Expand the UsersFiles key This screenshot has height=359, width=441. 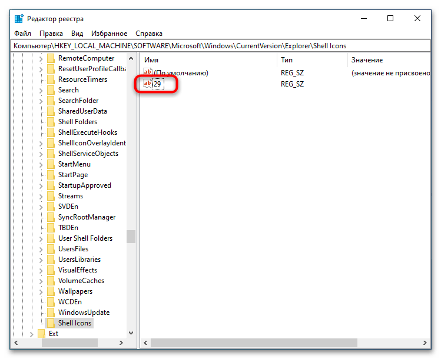[x=41, y=250]
